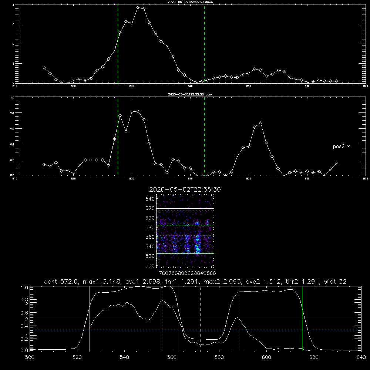Screen dimensions: 370x370
Task: Click the green vertical line at 615 in bottom plot
Action: [302, 319]
